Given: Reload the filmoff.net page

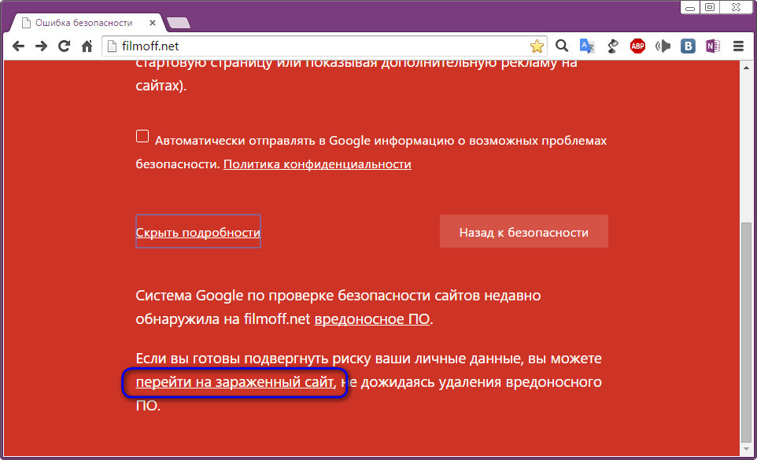Looking at the screenshot, I should 65,46.
